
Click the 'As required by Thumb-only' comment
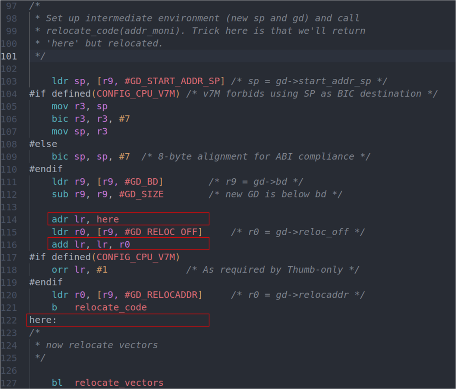[x=273, y=270]
